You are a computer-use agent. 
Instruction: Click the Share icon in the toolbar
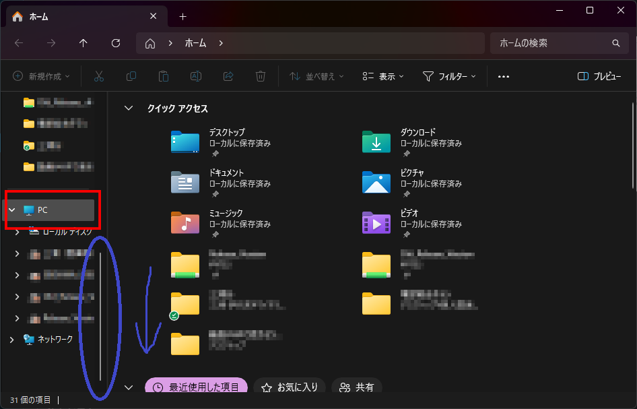point(228,75)
